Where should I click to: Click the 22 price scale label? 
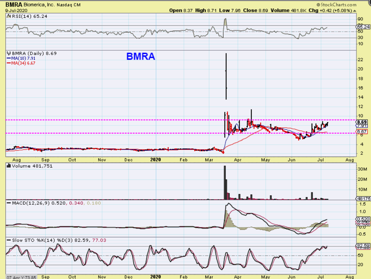[x=360, y=60]
